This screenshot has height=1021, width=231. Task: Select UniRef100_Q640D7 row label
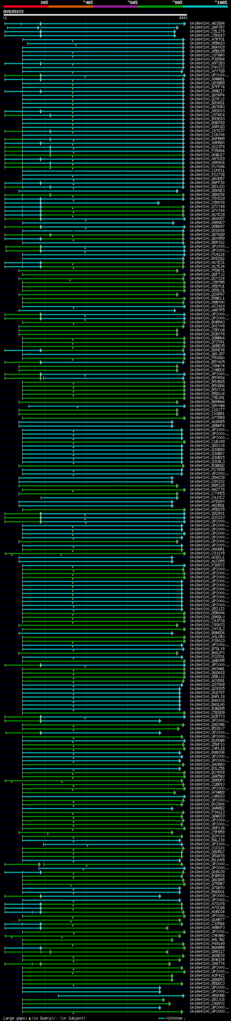click(x=207, y=219)
